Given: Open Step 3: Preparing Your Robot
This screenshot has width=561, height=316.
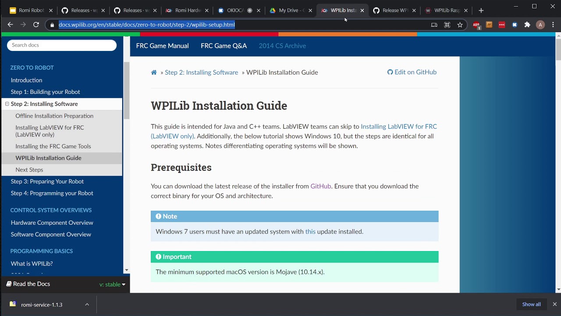Looking at the screenshot, I should (47, 181).
